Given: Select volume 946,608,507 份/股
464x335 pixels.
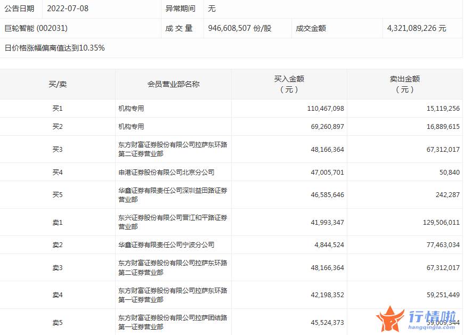Looking at the screenshot, I should [240, 28].
